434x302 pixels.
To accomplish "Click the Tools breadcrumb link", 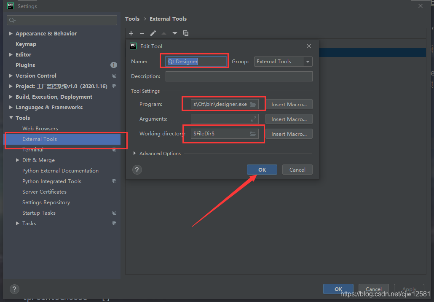I will 132,19.
